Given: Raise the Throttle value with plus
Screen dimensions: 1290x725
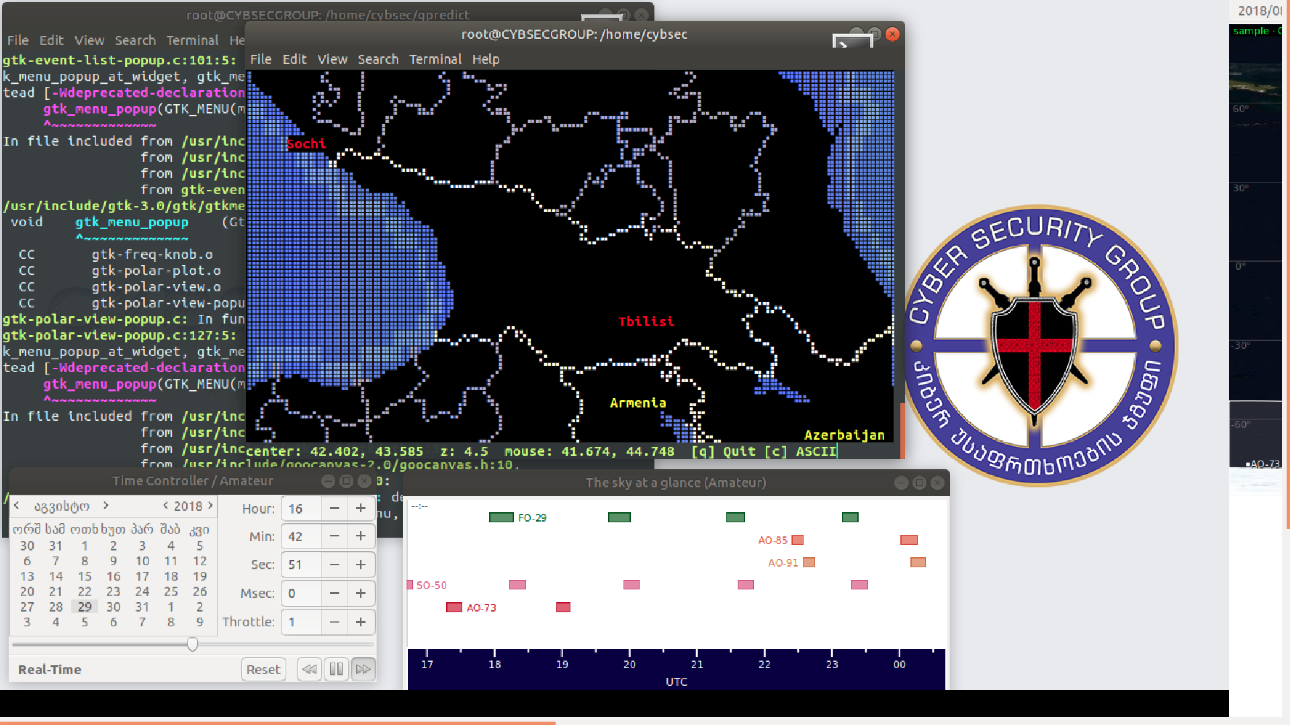Looking at the screenshot, I should pyautogui.click(x=361, y=622).
